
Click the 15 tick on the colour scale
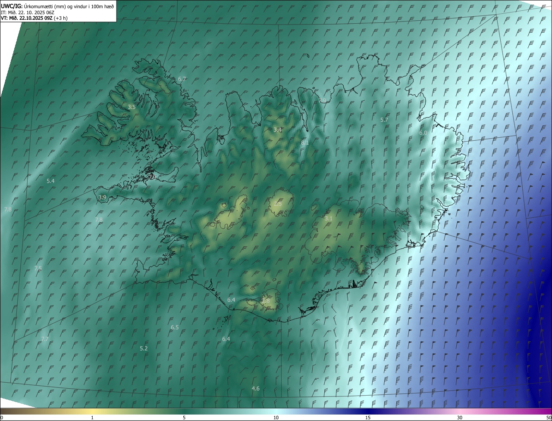(368, 418)
